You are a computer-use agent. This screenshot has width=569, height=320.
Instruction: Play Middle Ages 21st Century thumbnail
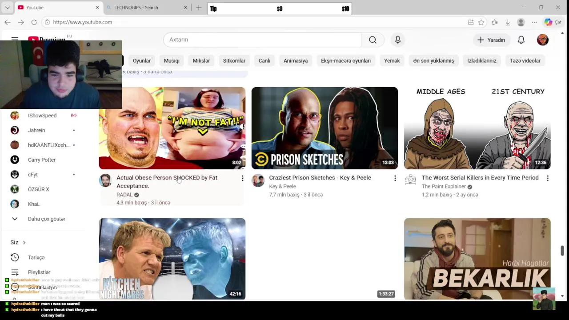(x=477, y=128)
